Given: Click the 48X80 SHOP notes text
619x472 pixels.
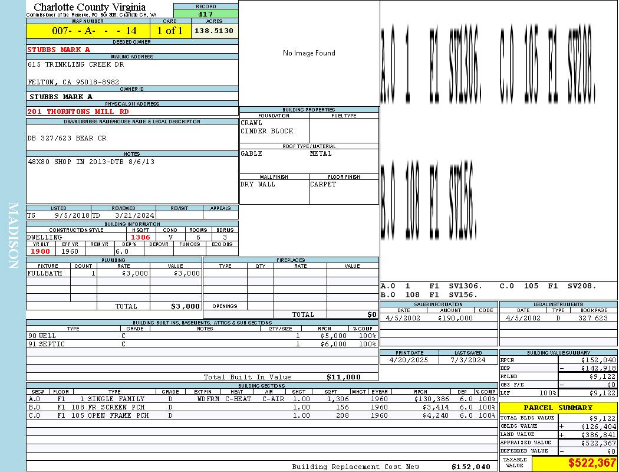Looking at the screenshot, I should 91,162.
